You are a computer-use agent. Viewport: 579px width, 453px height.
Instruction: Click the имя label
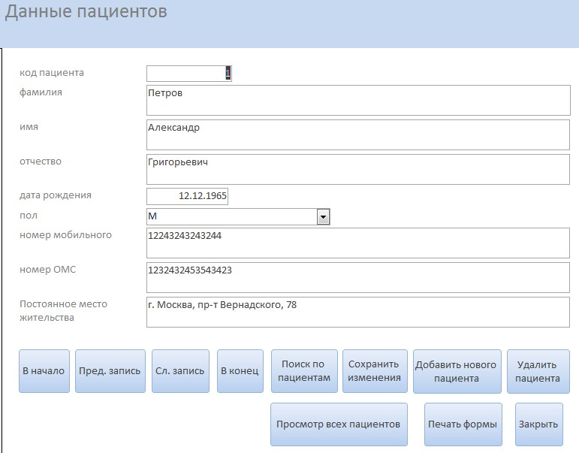pyautogui.click(x=29, y=127)
